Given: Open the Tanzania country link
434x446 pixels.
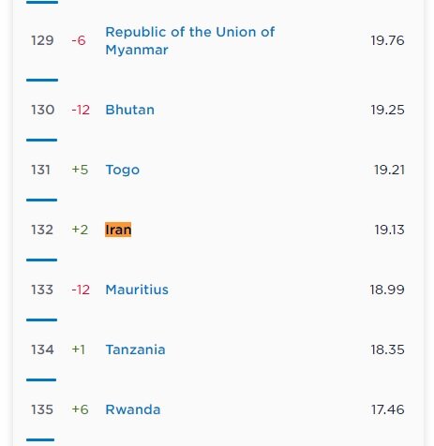Looking at the screenshot, I should [135, 349].
